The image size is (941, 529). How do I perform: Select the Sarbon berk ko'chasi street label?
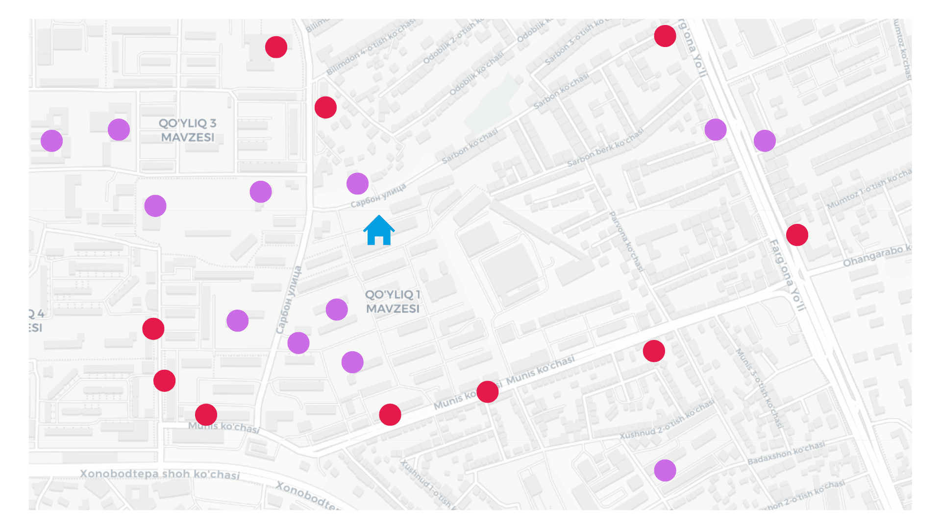[x=605, y=148]
